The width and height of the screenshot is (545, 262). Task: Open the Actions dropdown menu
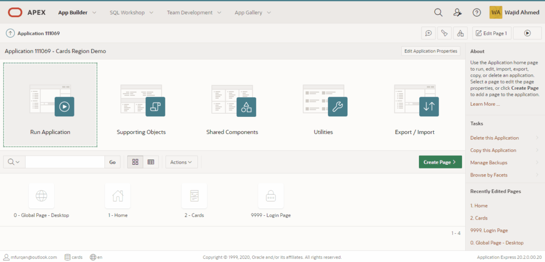coord(181,162)
